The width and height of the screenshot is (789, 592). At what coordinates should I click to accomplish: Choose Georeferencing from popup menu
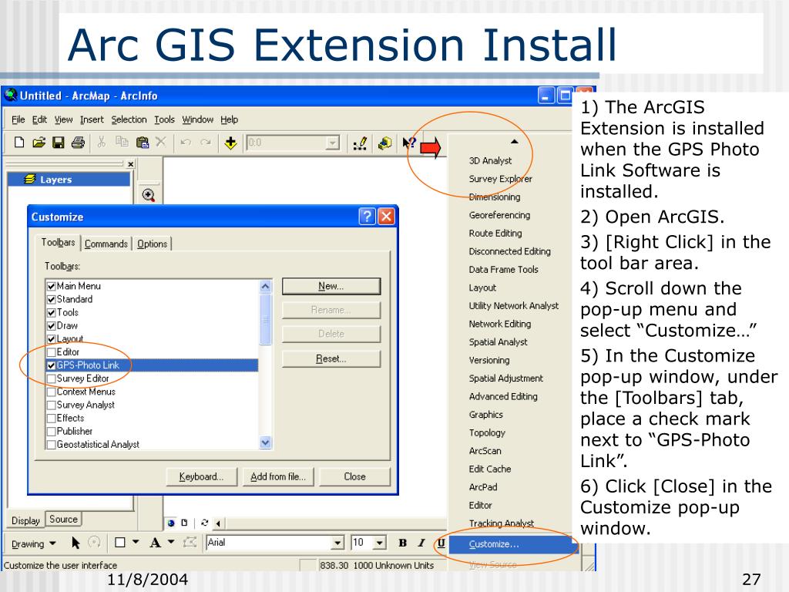pos(499,216)
